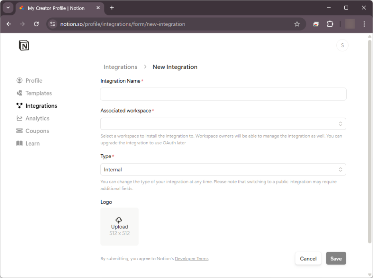Open the Associated workspace dropdown
Screen dimensions: 373x278
[x=223, y=124]
